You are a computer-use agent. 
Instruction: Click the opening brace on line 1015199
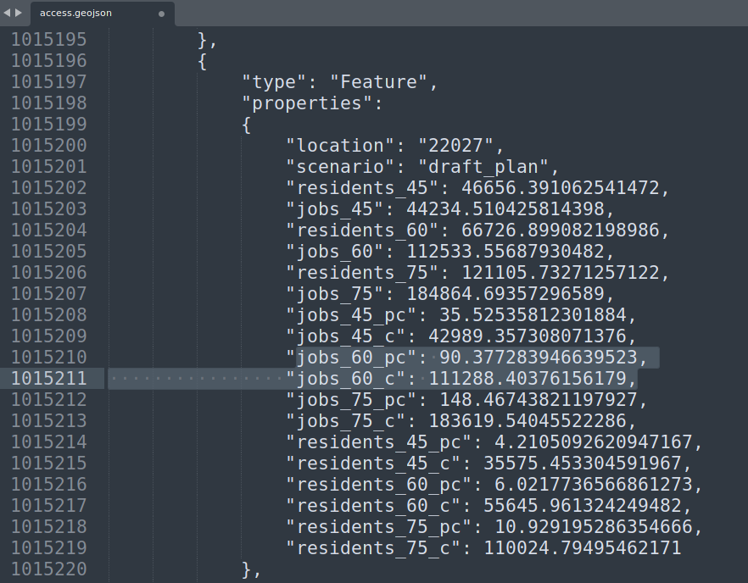point(246,125)
